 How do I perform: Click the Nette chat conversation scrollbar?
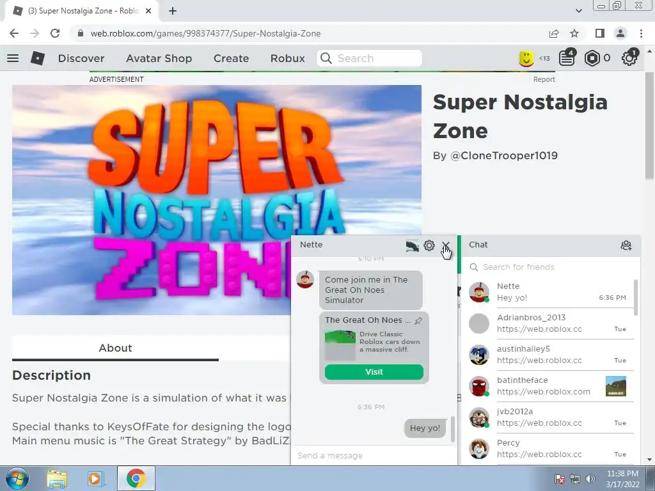452,429
